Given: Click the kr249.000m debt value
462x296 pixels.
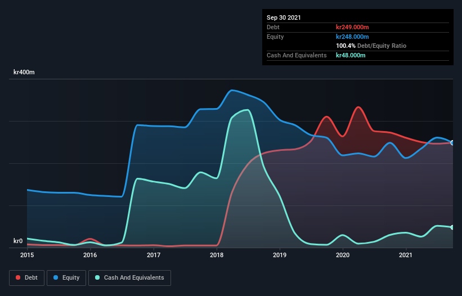Looking at the screenshot, I should (352, 27).
